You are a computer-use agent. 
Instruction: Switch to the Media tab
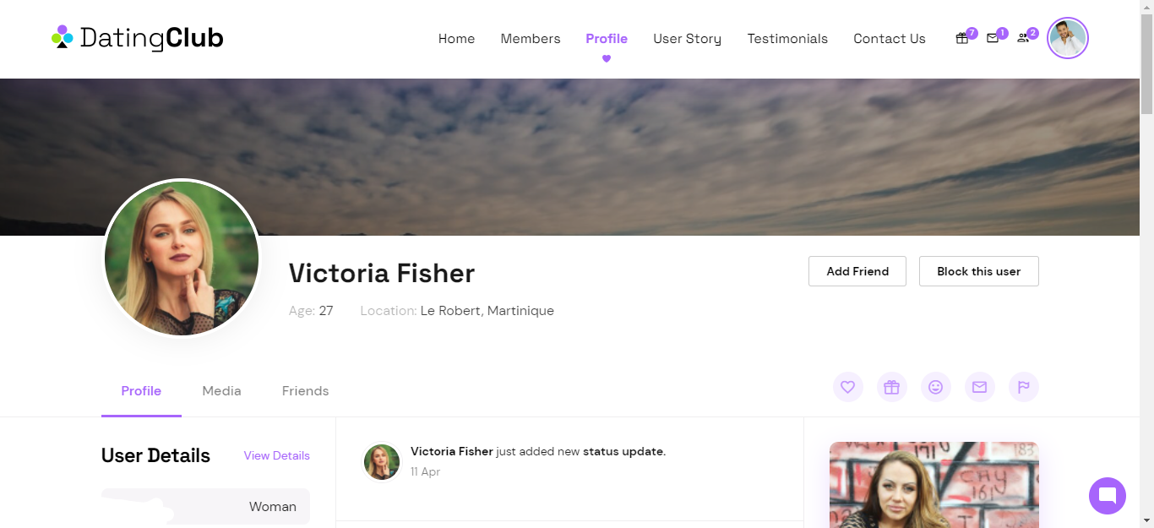[x=221, y=390]
